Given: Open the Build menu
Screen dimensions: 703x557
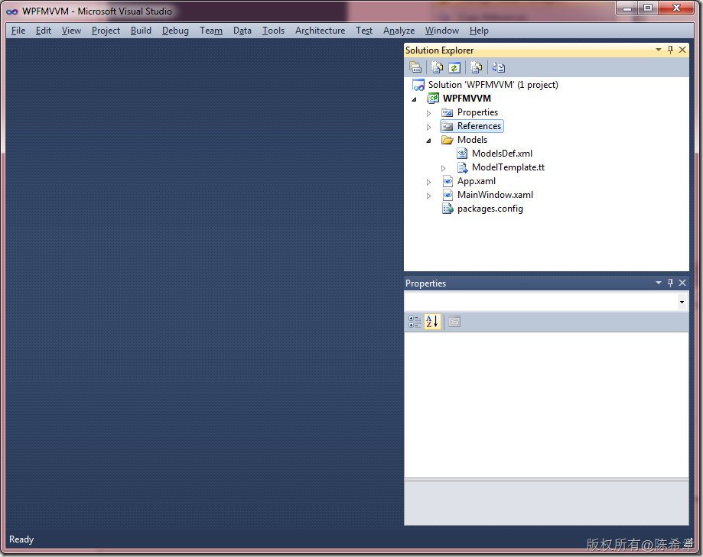Looking at the screenshot, I should (141, 31).
